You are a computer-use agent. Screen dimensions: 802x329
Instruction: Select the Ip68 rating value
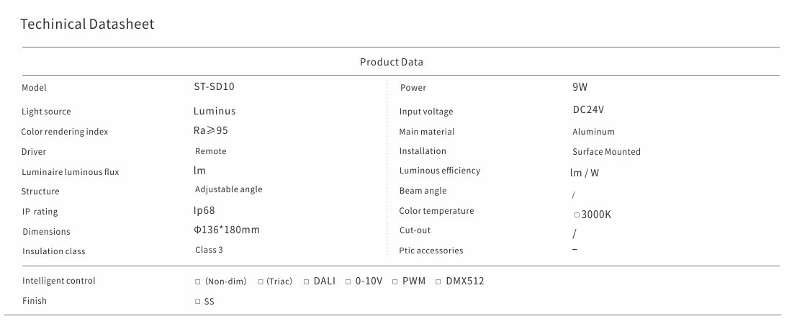pos(204,210)
